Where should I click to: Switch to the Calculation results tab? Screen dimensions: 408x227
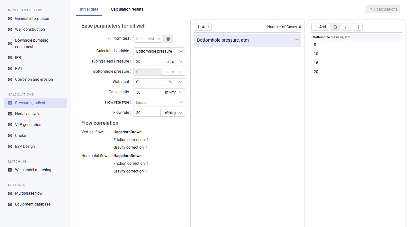[x=127, y=9]
